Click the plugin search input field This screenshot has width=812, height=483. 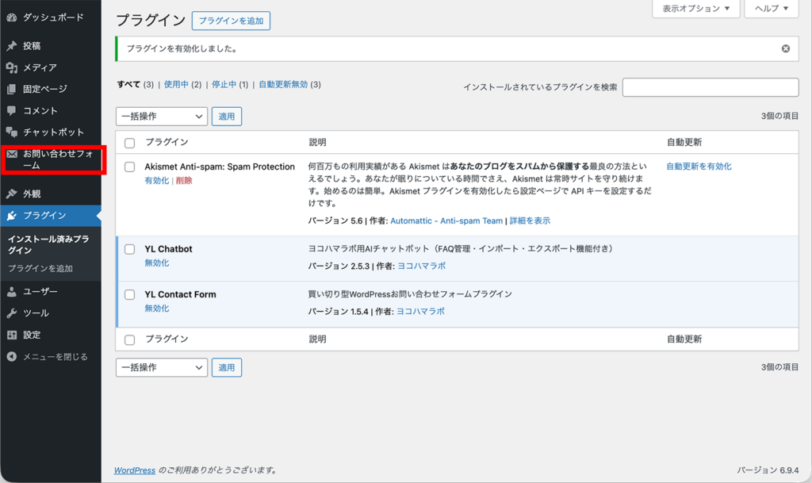[x=711, y=87]
